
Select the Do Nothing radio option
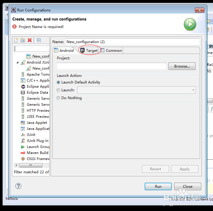[69, 98]
